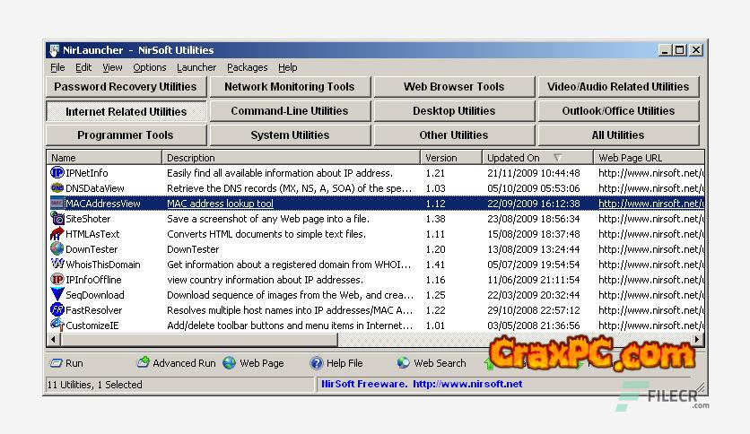
Task: Switch to Desktop Utilities
Action: (454, 111)
